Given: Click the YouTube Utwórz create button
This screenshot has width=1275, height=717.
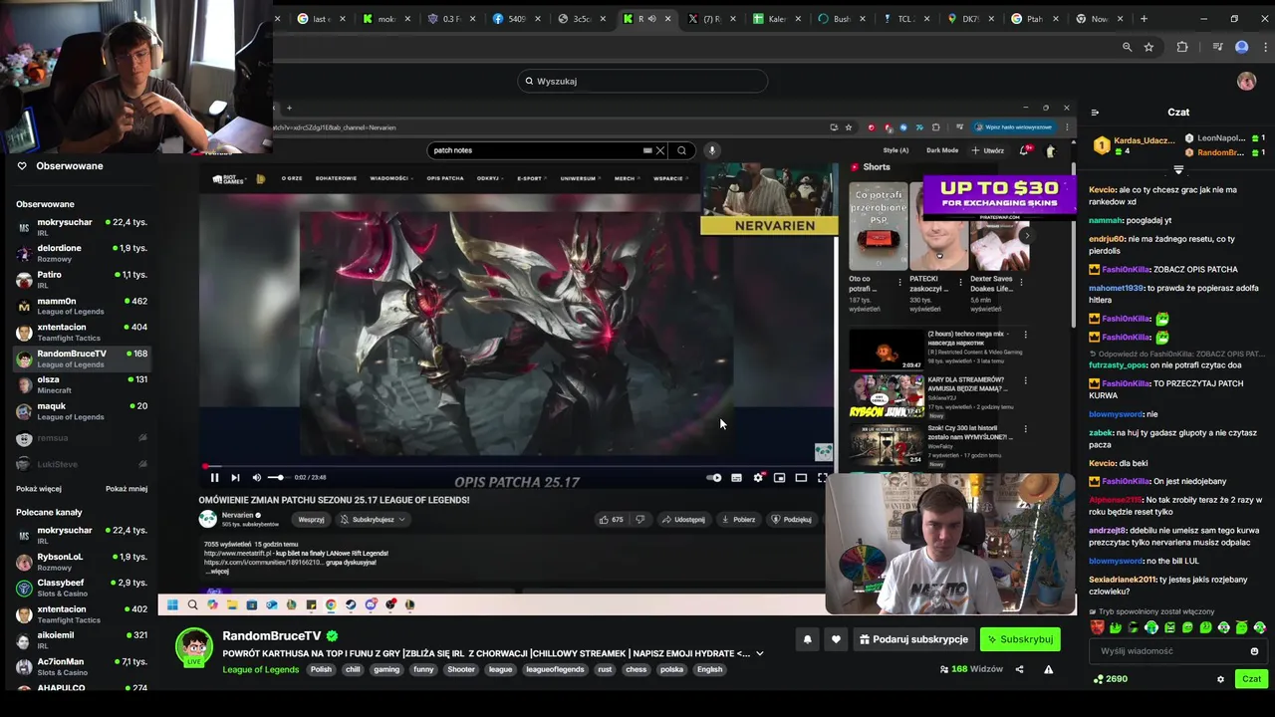Looking at the screenshot, I should 990,150.
